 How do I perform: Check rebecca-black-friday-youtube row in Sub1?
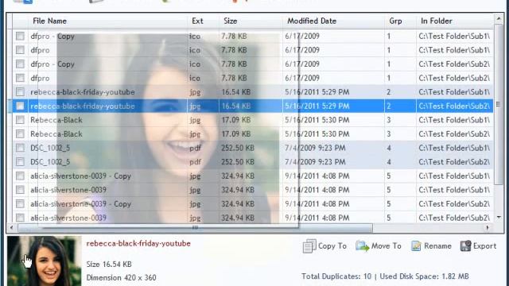click(x=20, y=92)
